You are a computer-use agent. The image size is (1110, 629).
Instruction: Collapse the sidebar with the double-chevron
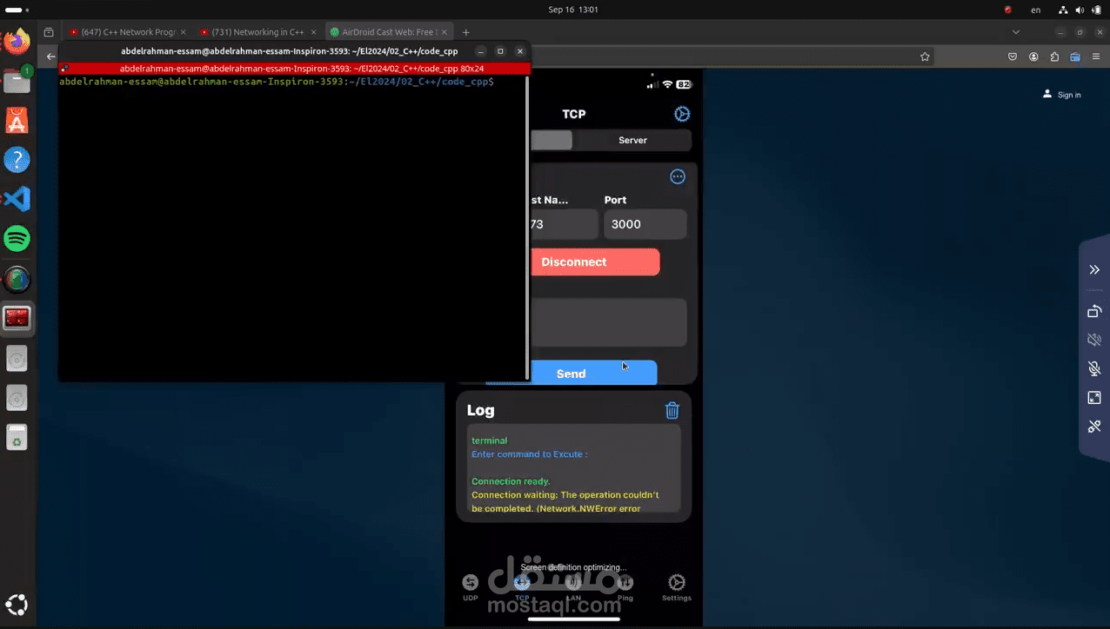tap(1094, 269)
